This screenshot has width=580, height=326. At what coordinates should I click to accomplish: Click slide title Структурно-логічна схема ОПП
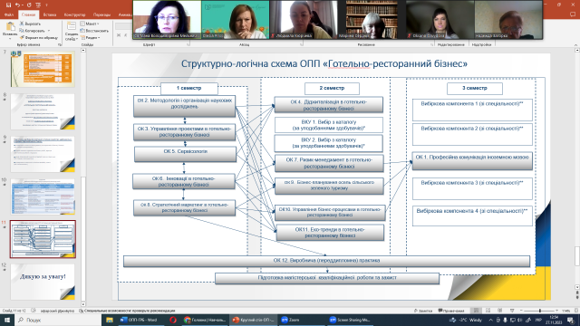click(324, 63)
